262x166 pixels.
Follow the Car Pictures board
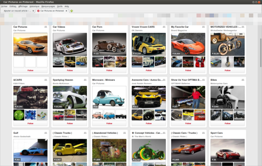[x=31, y=71]
